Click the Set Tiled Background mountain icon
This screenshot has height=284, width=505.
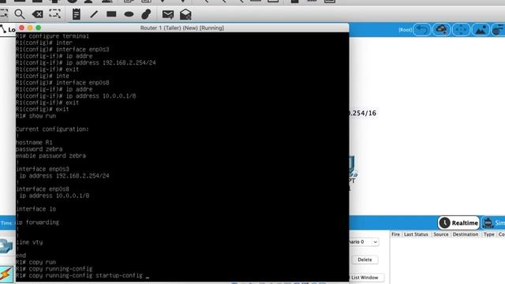(481, 30)
